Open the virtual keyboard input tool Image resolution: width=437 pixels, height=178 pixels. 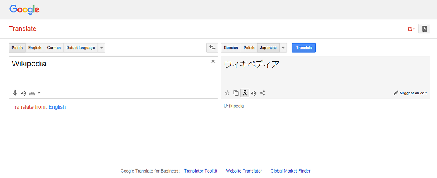click(x=32, y=93)
